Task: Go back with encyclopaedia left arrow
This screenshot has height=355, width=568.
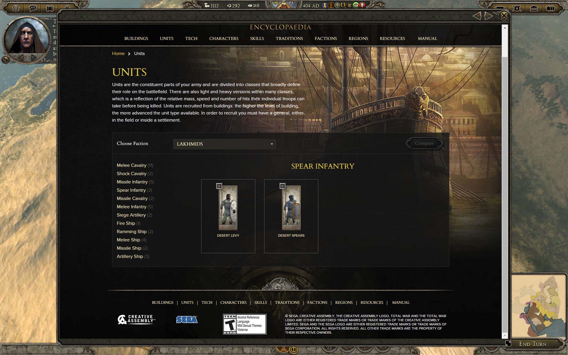Action: tap(477, 16)
